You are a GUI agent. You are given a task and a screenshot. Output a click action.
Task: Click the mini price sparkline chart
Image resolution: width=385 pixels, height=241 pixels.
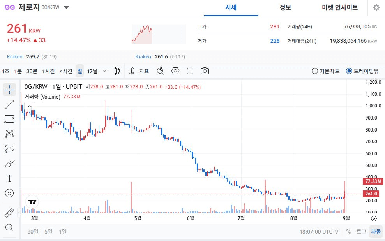[x=159, y=34]
